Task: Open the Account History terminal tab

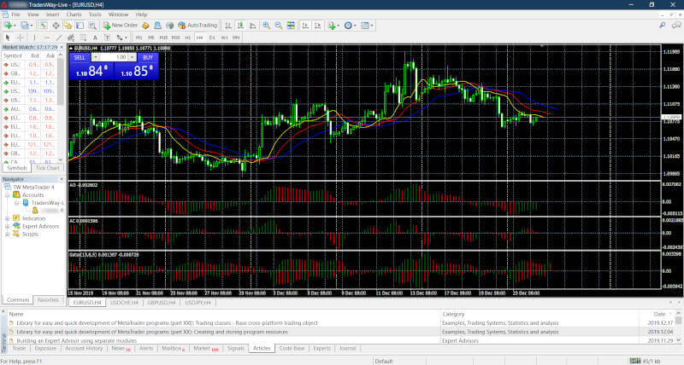Action: point(84,349)
